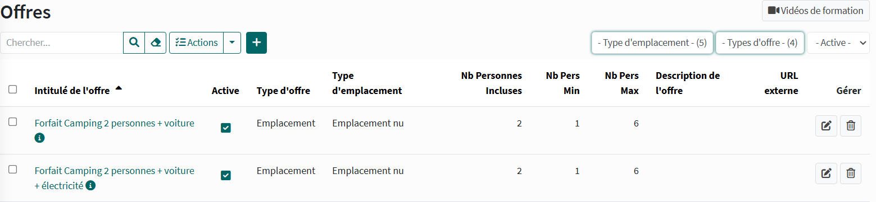Open Vidéos de formation

pos(815,11)
